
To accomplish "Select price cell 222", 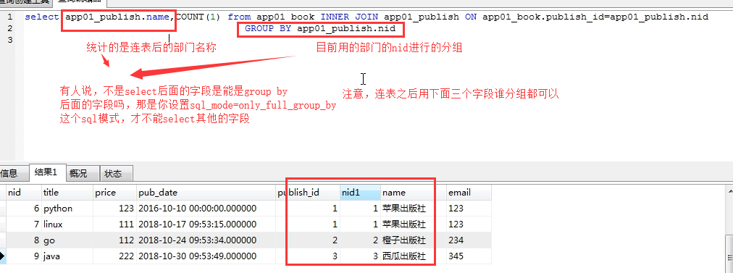I will pos(114,256).
